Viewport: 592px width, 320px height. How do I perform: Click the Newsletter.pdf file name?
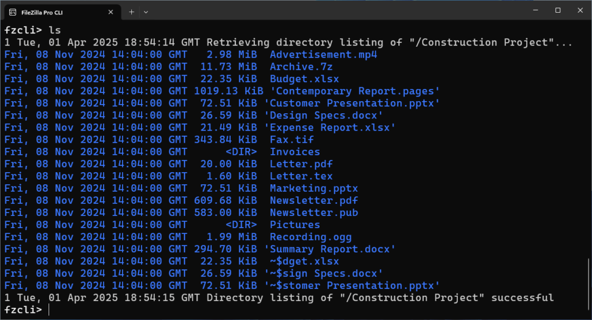314,200
